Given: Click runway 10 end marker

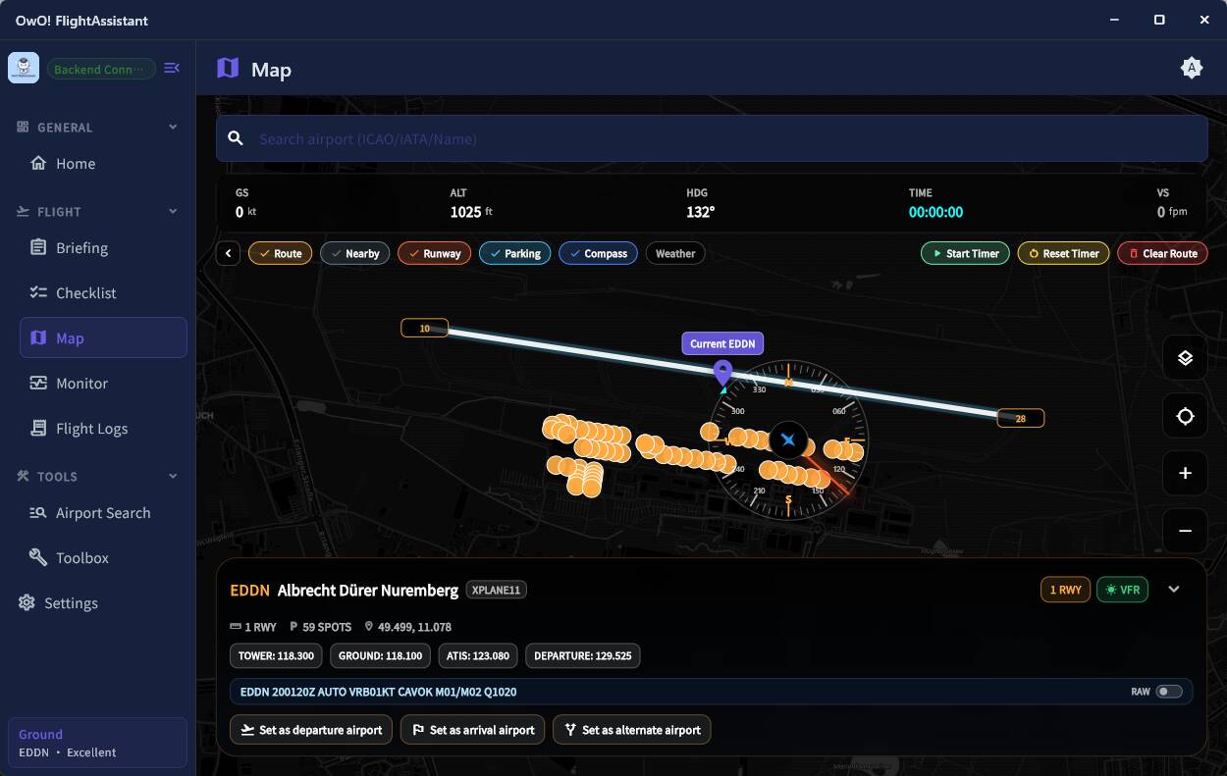Looking at the screenshot, I should (x=425, y=328).
